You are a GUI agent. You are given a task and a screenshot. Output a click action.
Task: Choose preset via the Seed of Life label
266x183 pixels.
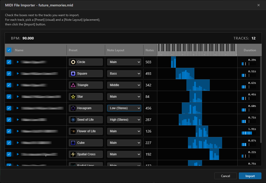point(85,120)
